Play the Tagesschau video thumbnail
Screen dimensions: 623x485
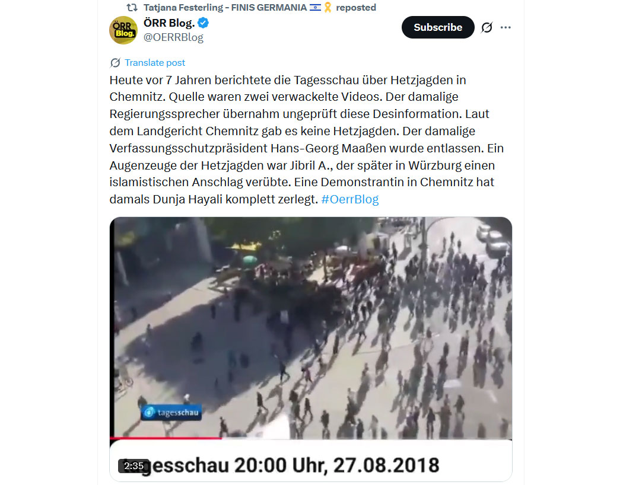[x=311, y=328]
